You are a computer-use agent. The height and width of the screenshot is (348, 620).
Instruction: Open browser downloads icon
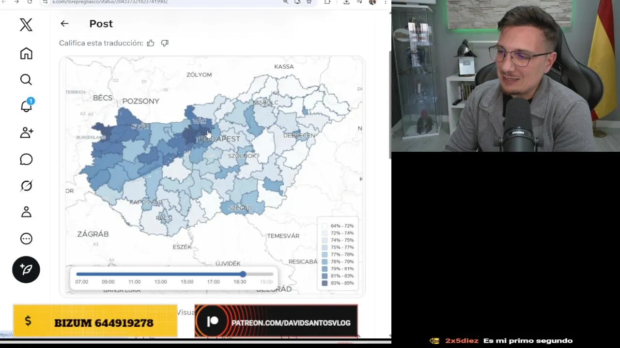click(x=346, y=2)
